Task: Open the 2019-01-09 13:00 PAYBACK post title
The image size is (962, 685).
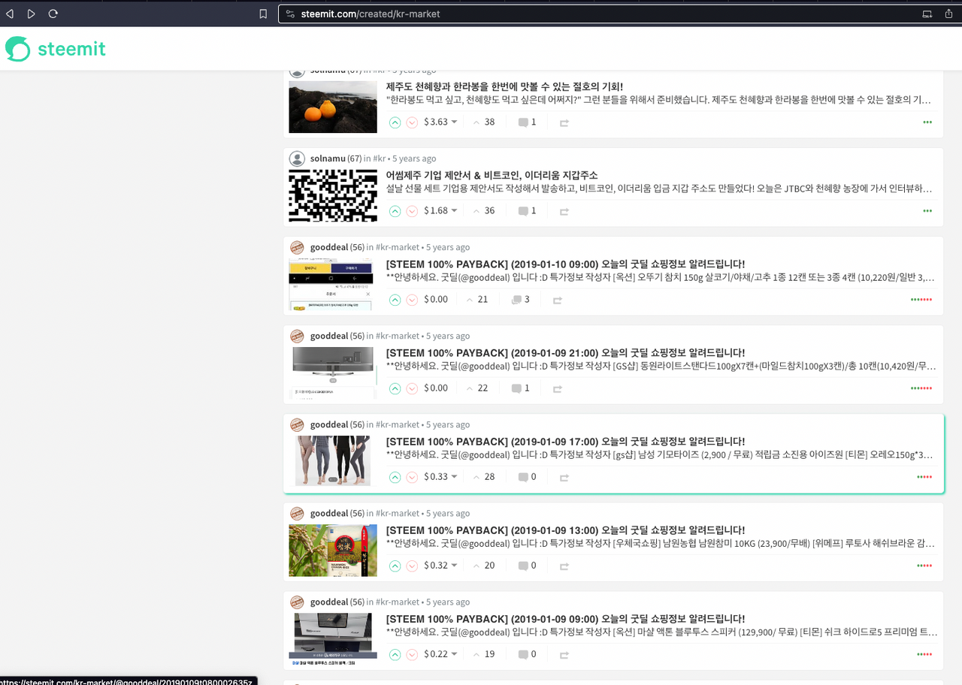Action: click(x=565, y=530)
